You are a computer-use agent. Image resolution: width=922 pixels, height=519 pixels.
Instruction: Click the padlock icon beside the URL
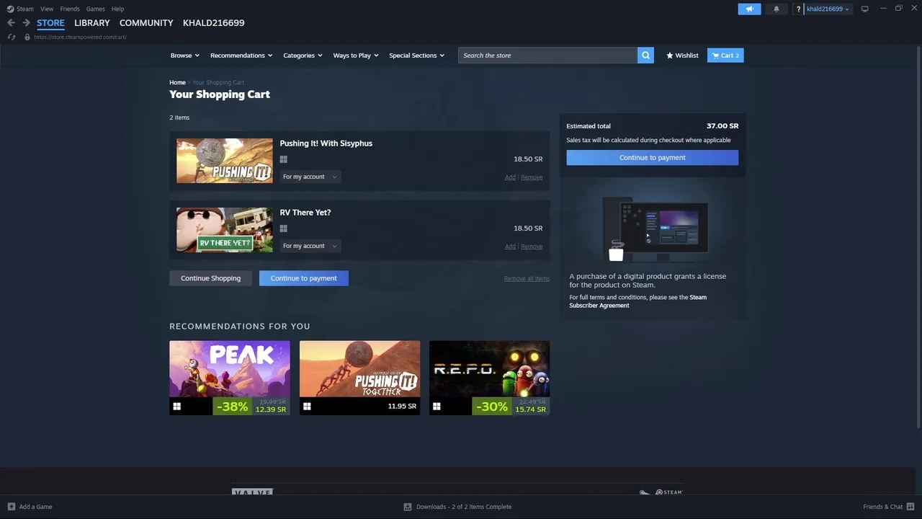pyautogui.click(x=27, y=37)
